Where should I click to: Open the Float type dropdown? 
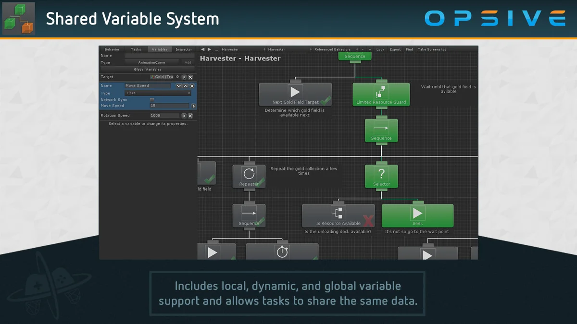(x=158, y=93)
